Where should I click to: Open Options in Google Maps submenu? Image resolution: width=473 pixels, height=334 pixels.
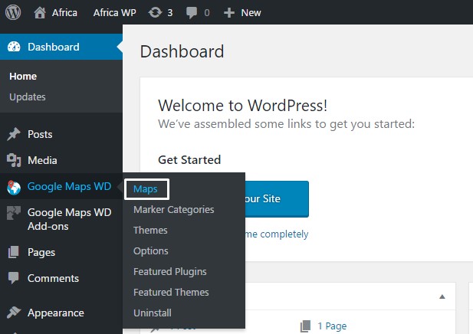tap(150, 250)
